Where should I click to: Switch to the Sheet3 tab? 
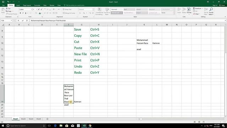coord(23,119)
